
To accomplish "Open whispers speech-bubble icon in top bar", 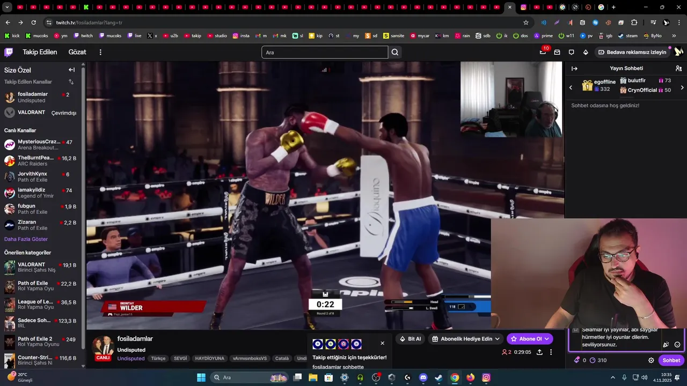I will [x=571, y=52].
